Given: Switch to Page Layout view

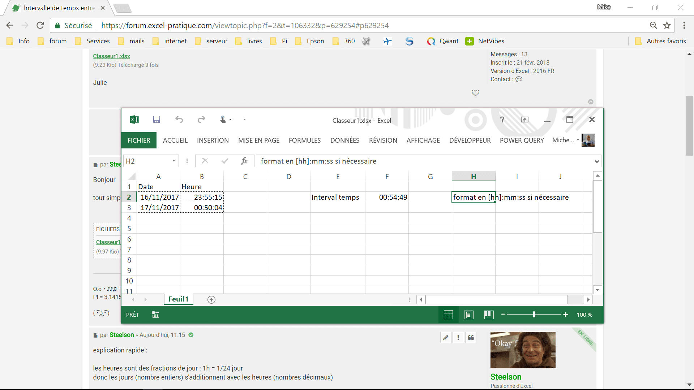Looking at the screenshot, I should (468, 315).
